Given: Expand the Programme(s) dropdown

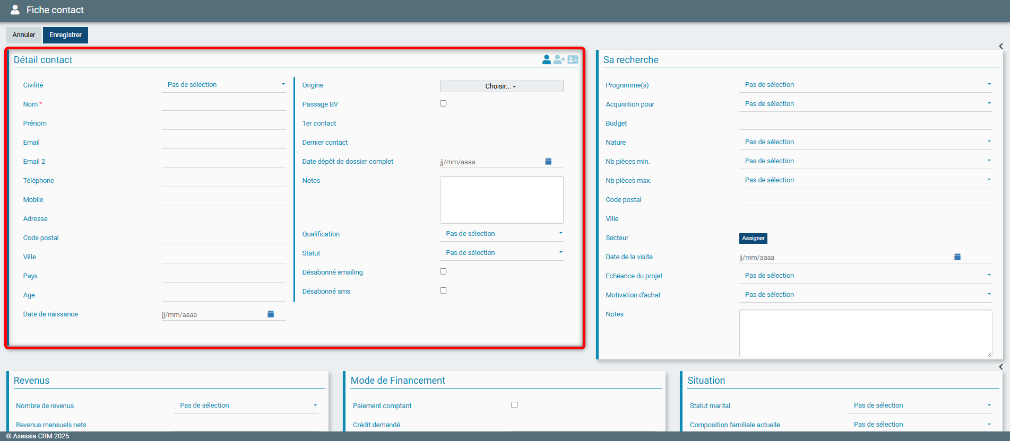Looking at the screenshot, I should [x=865, y=85].
